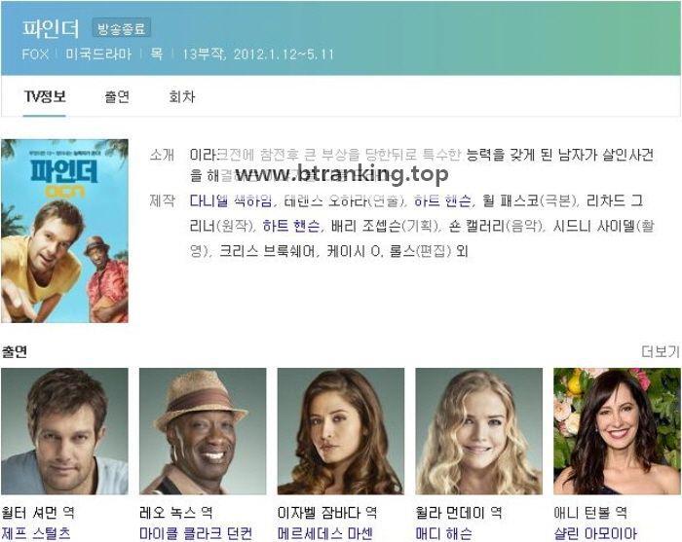Screen dimensions: 682x542
Task: Click the first 하트 핸슨 link
Action: point(442,200)
